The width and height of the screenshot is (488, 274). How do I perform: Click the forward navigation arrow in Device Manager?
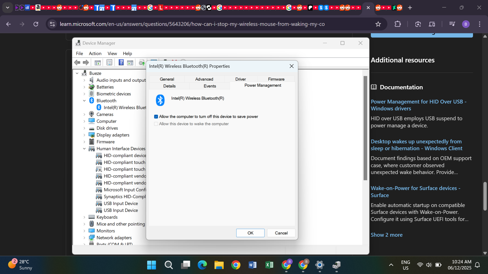86,62
